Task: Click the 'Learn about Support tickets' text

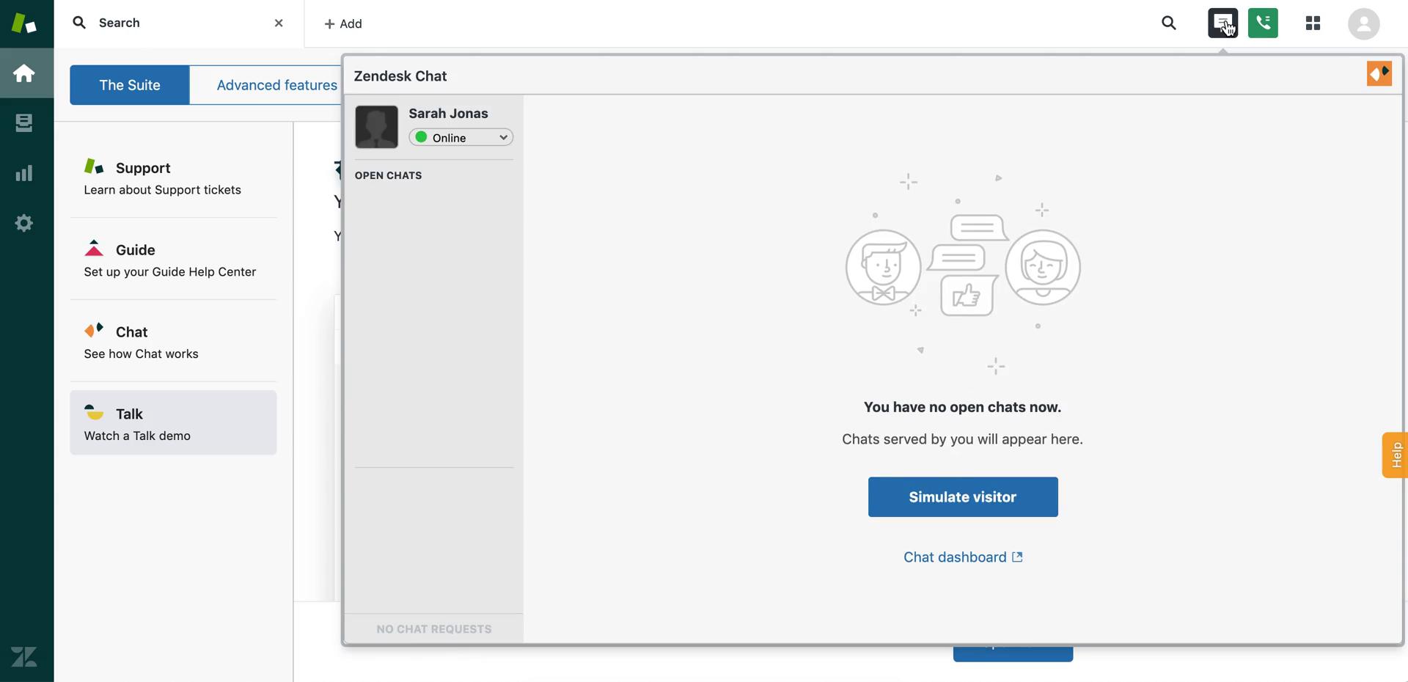Action: [162, 190]
